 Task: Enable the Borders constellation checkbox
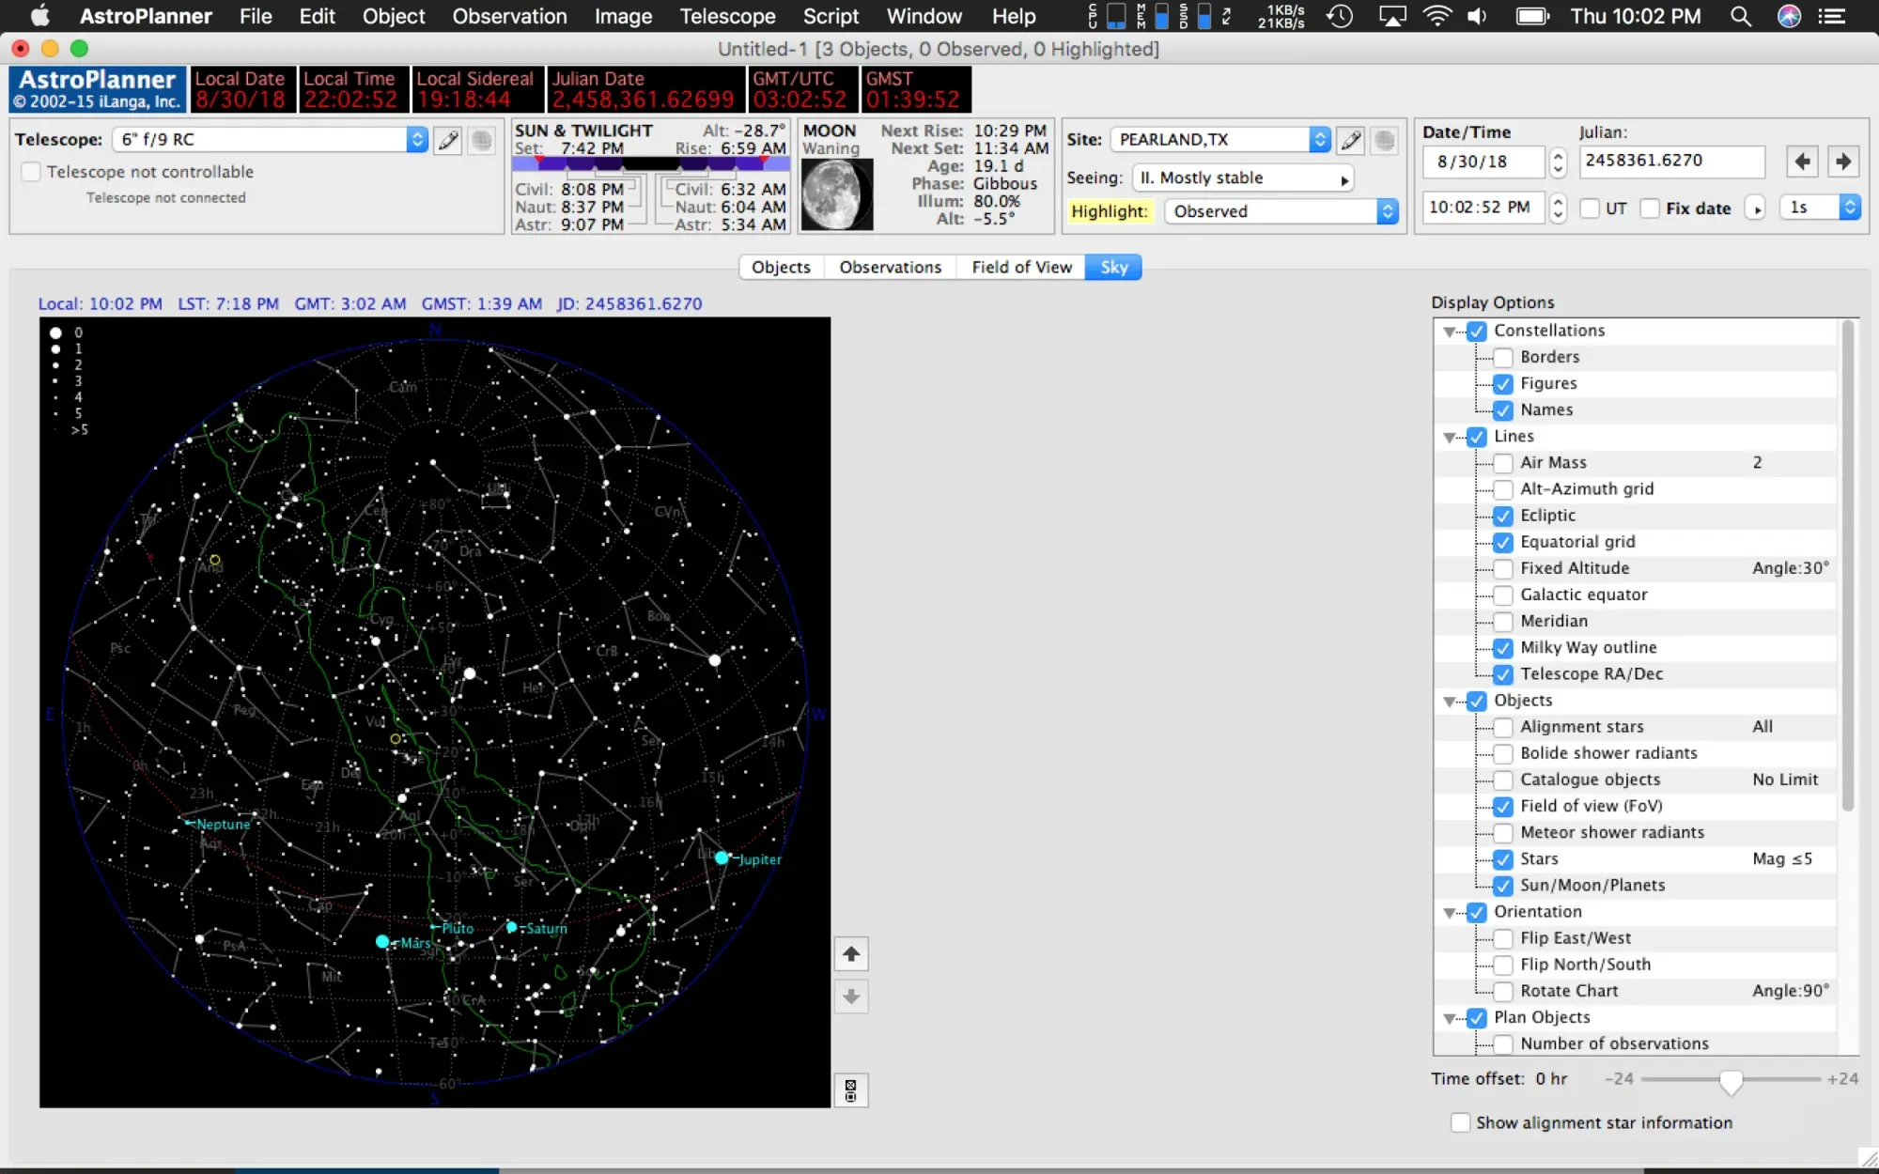click(x=1503, y=357)
